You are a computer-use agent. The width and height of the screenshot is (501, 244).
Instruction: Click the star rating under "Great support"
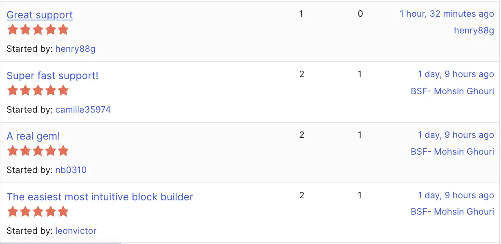point(38,30)
